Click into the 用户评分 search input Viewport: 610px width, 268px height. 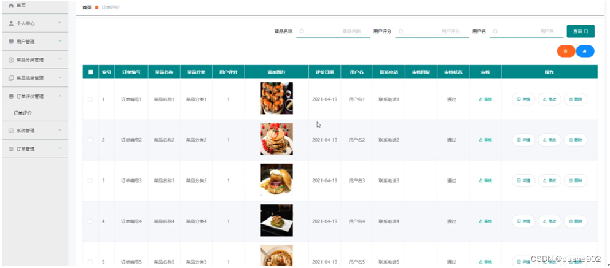(x=432, y=31)
